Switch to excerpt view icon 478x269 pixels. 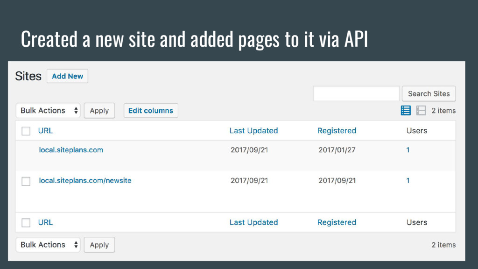tap(421, 110)
